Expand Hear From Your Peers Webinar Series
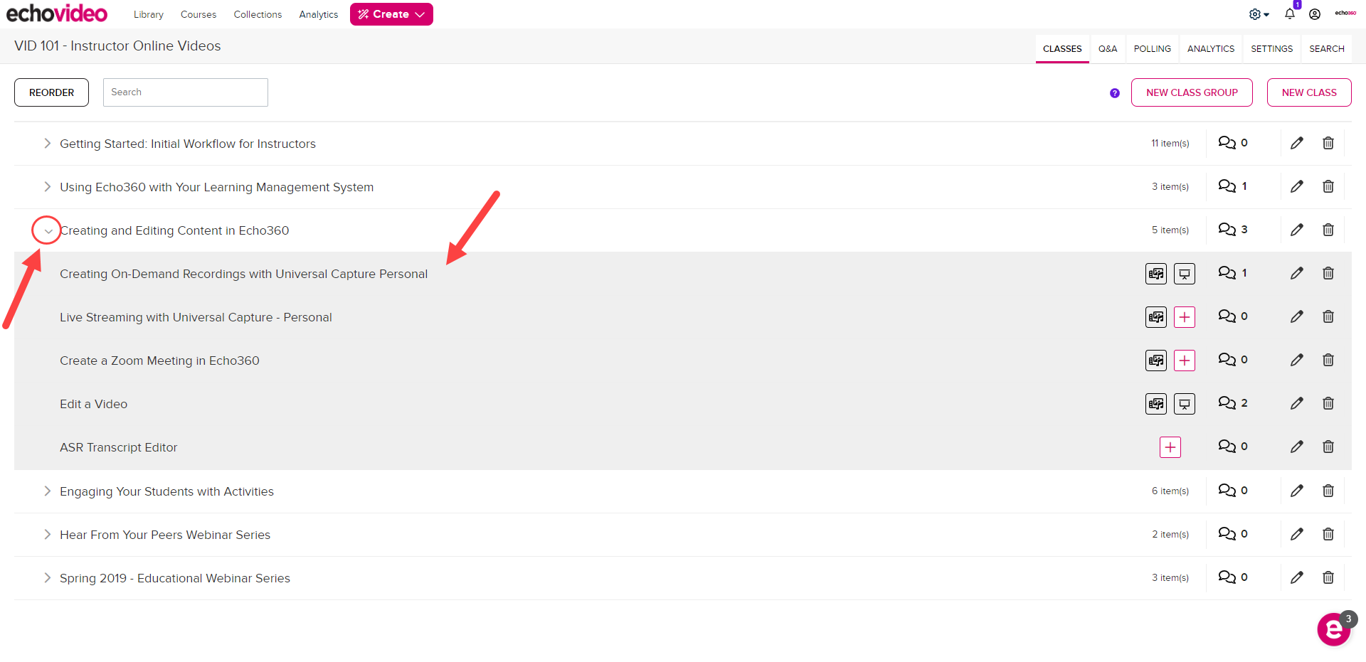The height and width of the screenshot is (662, 1366). [x=47, y=535]
